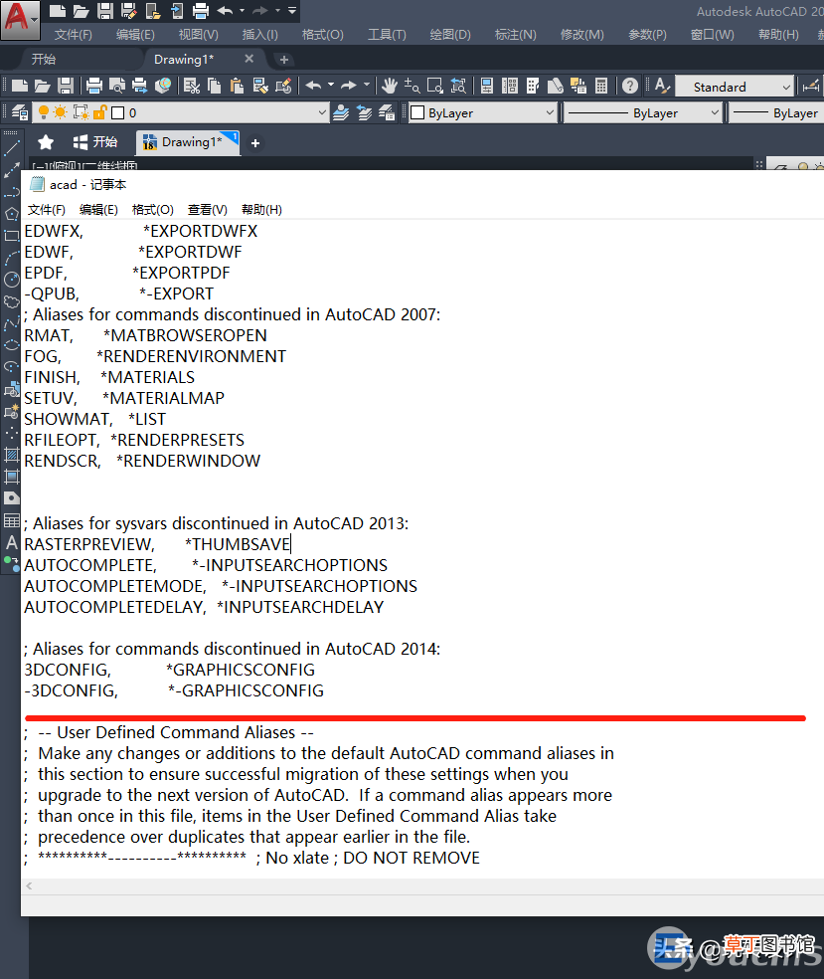Click Help question mark icon

tap(630, 86)
